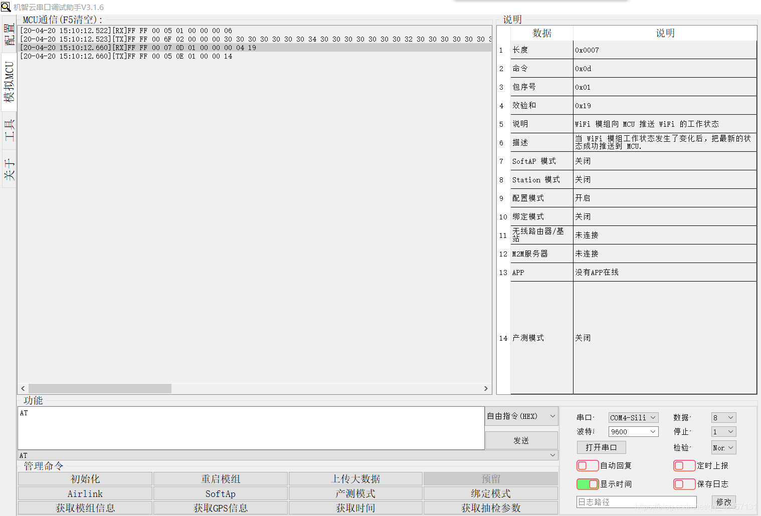Click the 说明 column header
Viewport: 761px width, 516px height.
tap(665, 33)
